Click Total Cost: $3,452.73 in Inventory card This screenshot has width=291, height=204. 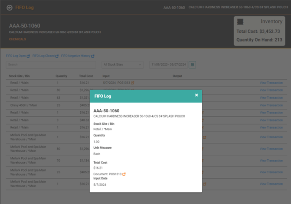coord(258,32)
